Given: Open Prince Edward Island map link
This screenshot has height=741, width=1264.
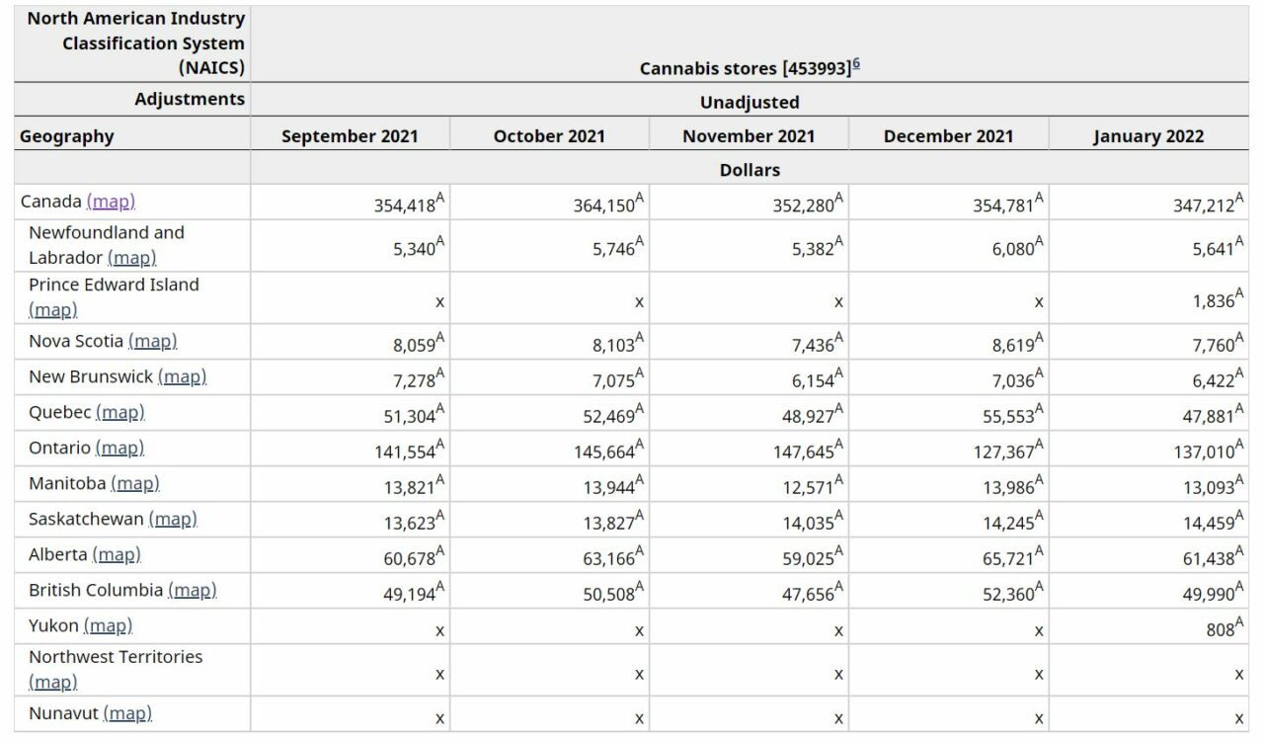Looking at the screenshot, I should pos(52,310).
